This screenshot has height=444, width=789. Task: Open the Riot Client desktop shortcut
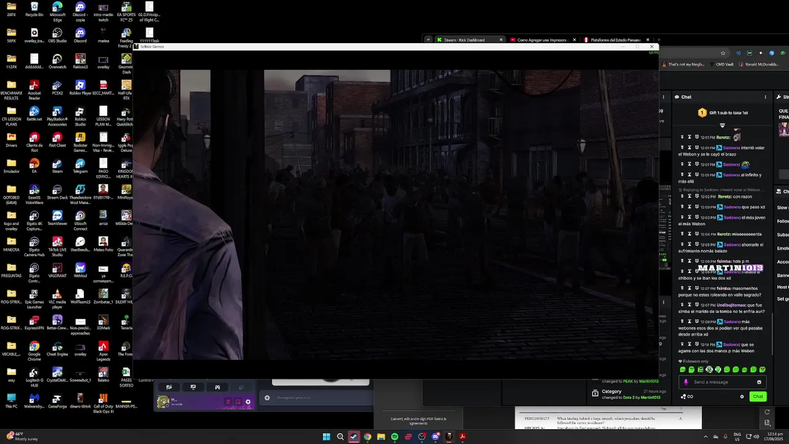coord(57,140)
